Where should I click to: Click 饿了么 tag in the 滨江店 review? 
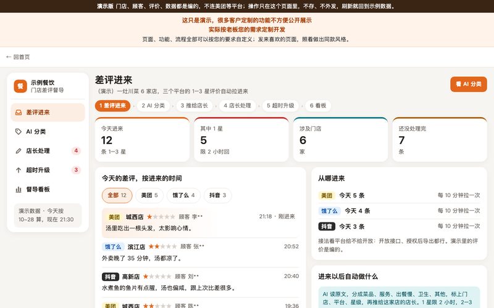[113, 247]
